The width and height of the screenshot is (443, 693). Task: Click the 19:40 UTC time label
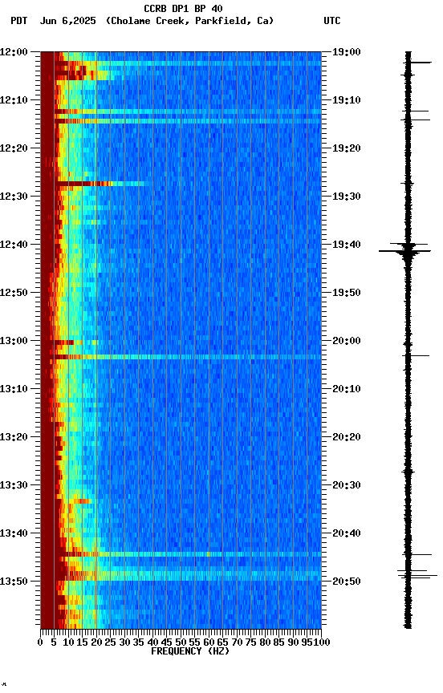click(347, 245)
